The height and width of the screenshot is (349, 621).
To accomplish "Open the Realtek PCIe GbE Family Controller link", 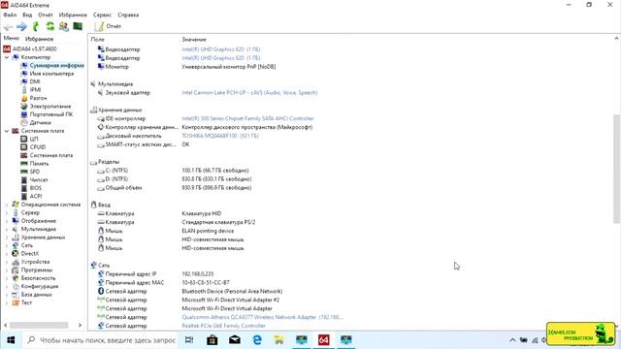I will click(x=224, y=326).
